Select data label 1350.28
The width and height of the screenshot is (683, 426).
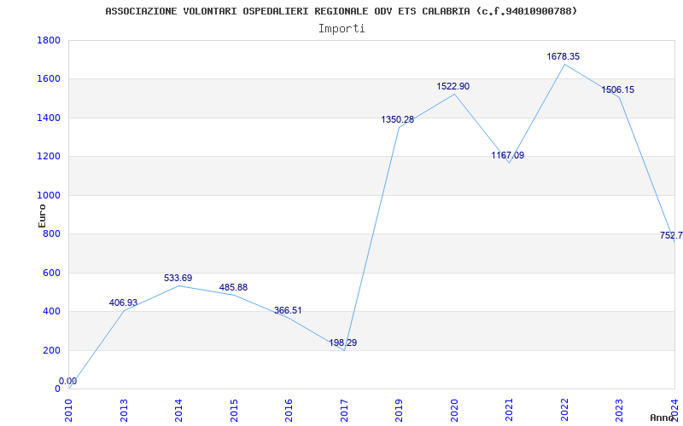398,119
